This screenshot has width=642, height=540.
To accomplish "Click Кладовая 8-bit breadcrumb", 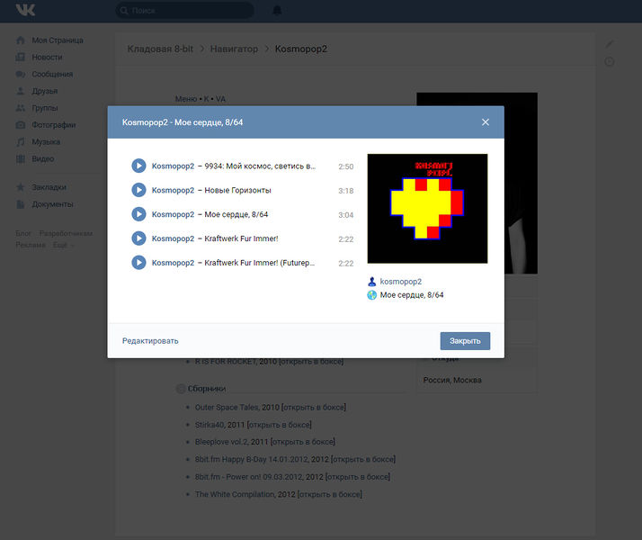I will coord(160,49).
